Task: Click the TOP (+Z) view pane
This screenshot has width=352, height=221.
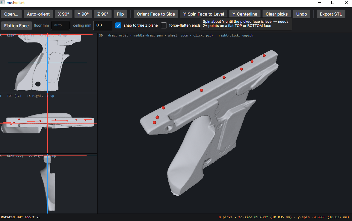Action: [x=49, y=123]
